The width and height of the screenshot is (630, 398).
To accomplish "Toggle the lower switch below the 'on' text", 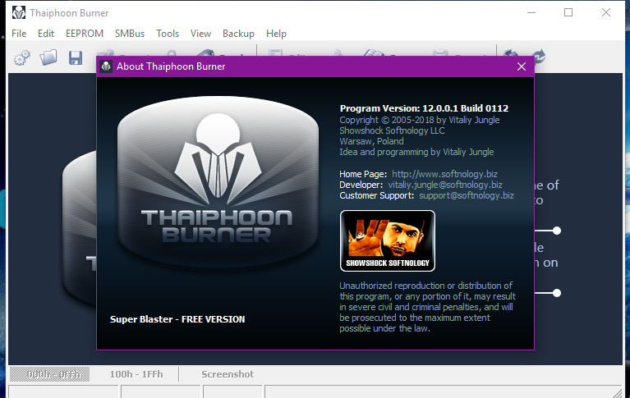I will (548, 293).
